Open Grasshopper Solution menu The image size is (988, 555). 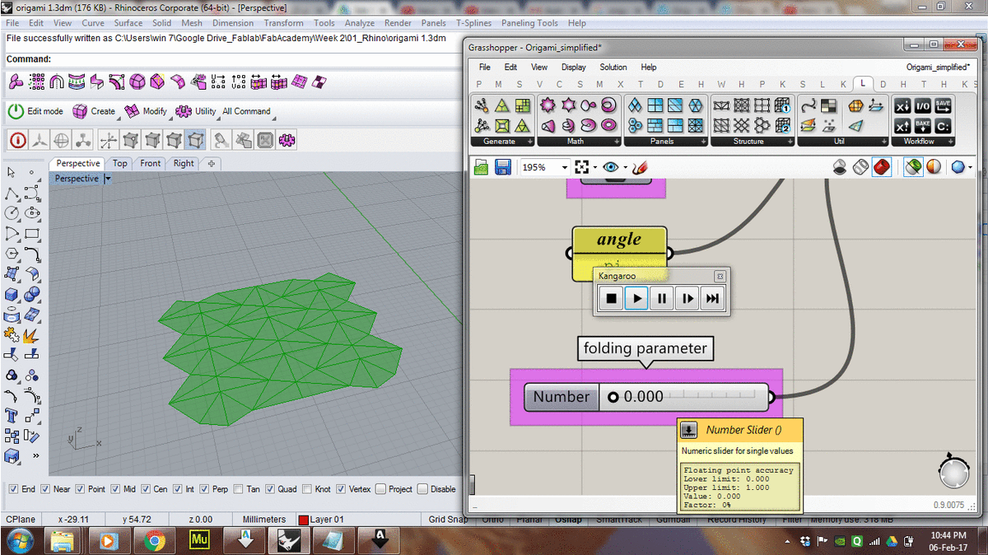613,67
